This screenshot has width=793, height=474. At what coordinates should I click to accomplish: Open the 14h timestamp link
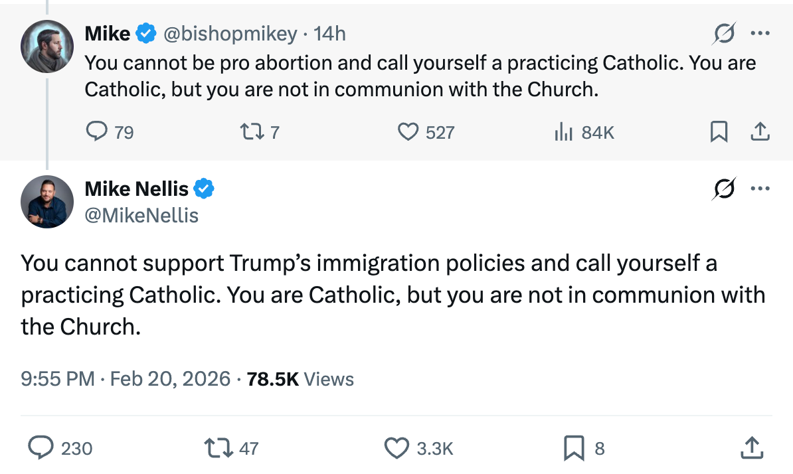point(329,33)
